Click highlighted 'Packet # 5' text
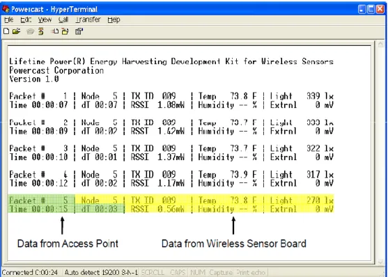Image resolution: width=388 pixels, height=277 pixels. [38, 200]
